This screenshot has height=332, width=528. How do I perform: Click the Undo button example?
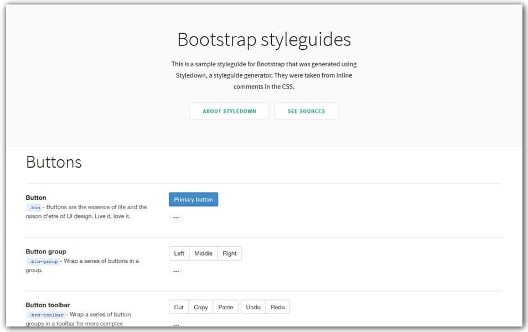coord(252,307)
